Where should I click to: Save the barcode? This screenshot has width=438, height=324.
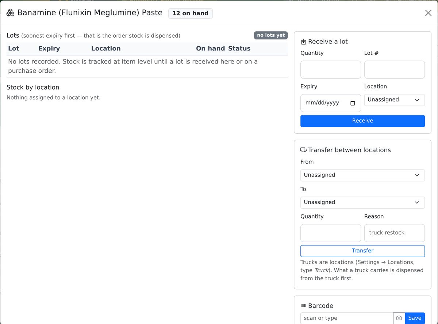[x=415, y=318]
